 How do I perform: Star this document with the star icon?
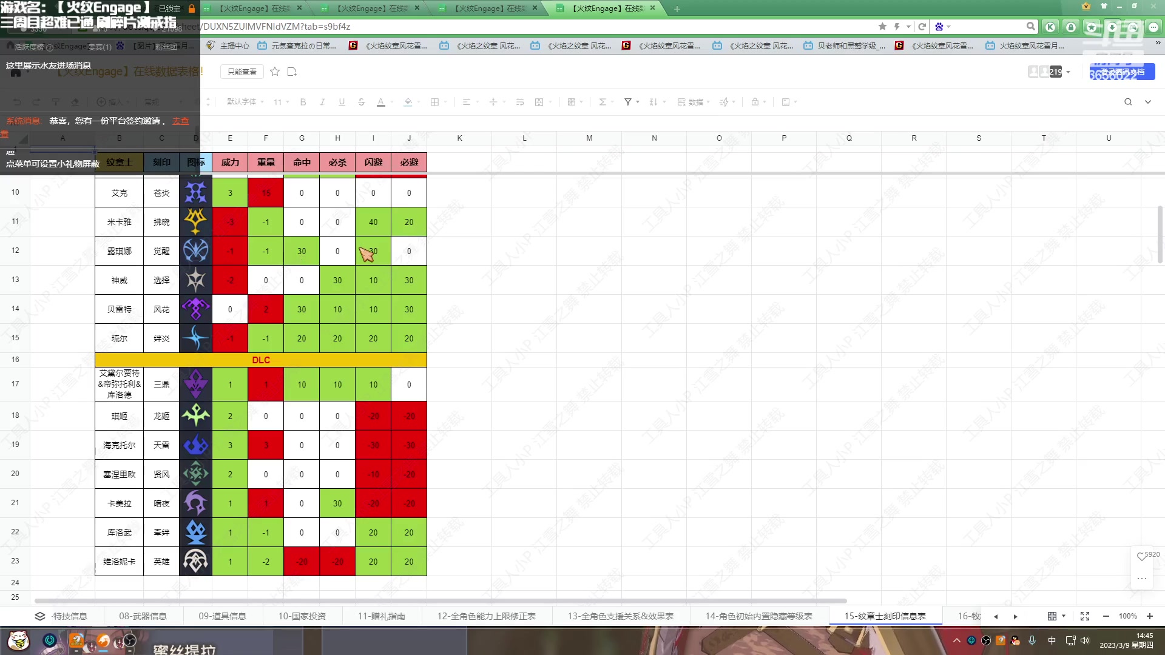275,72
